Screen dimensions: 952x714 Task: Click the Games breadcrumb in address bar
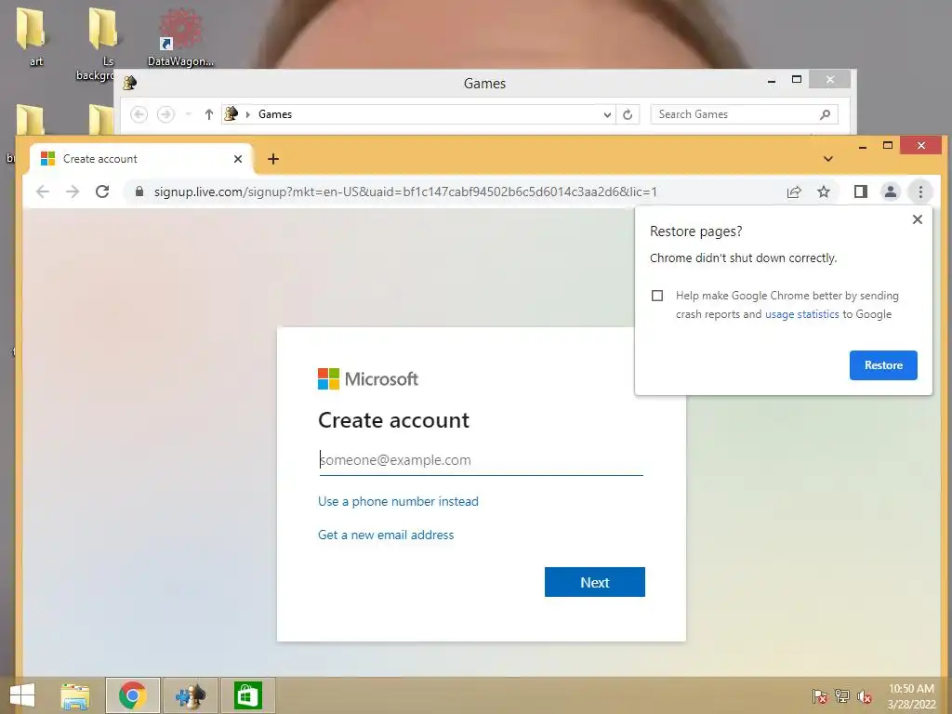275,114
